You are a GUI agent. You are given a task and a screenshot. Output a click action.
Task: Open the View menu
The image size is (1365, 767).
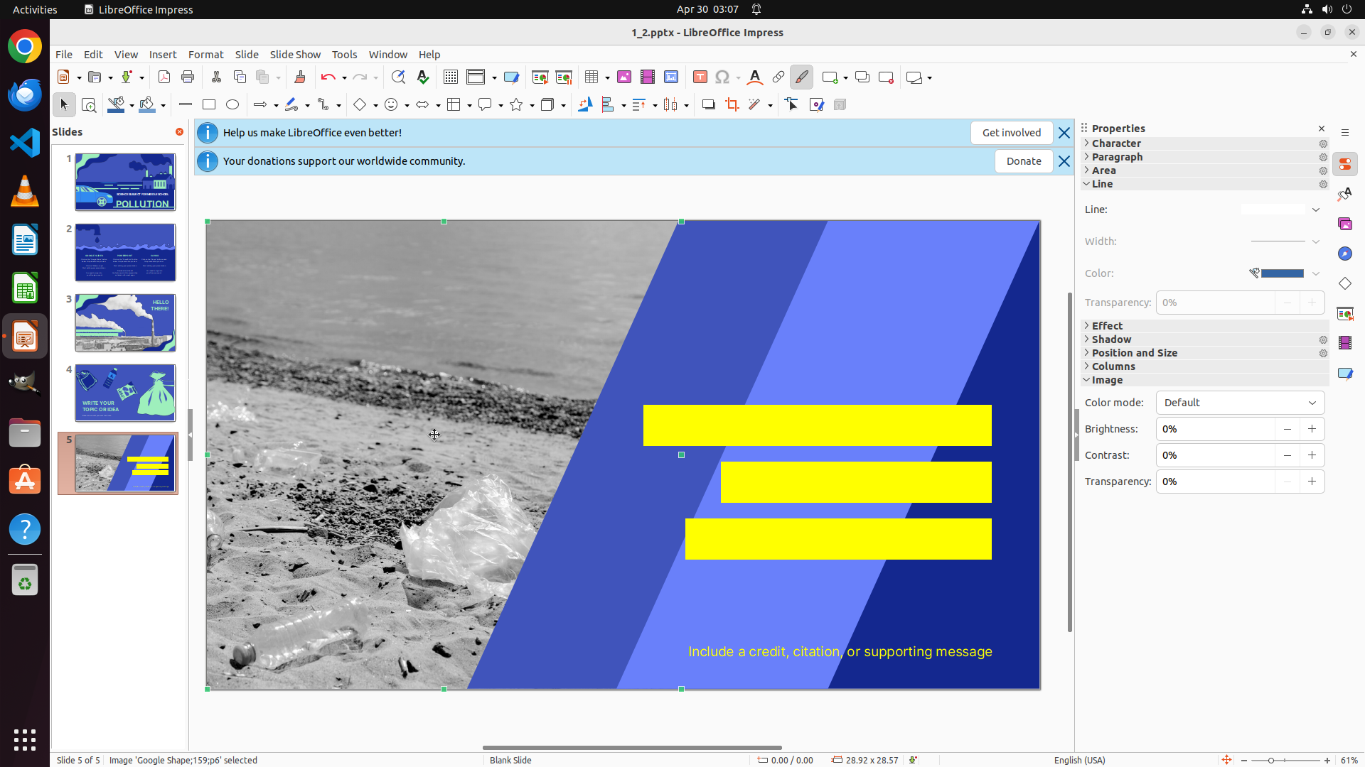(x=126, y=55)
